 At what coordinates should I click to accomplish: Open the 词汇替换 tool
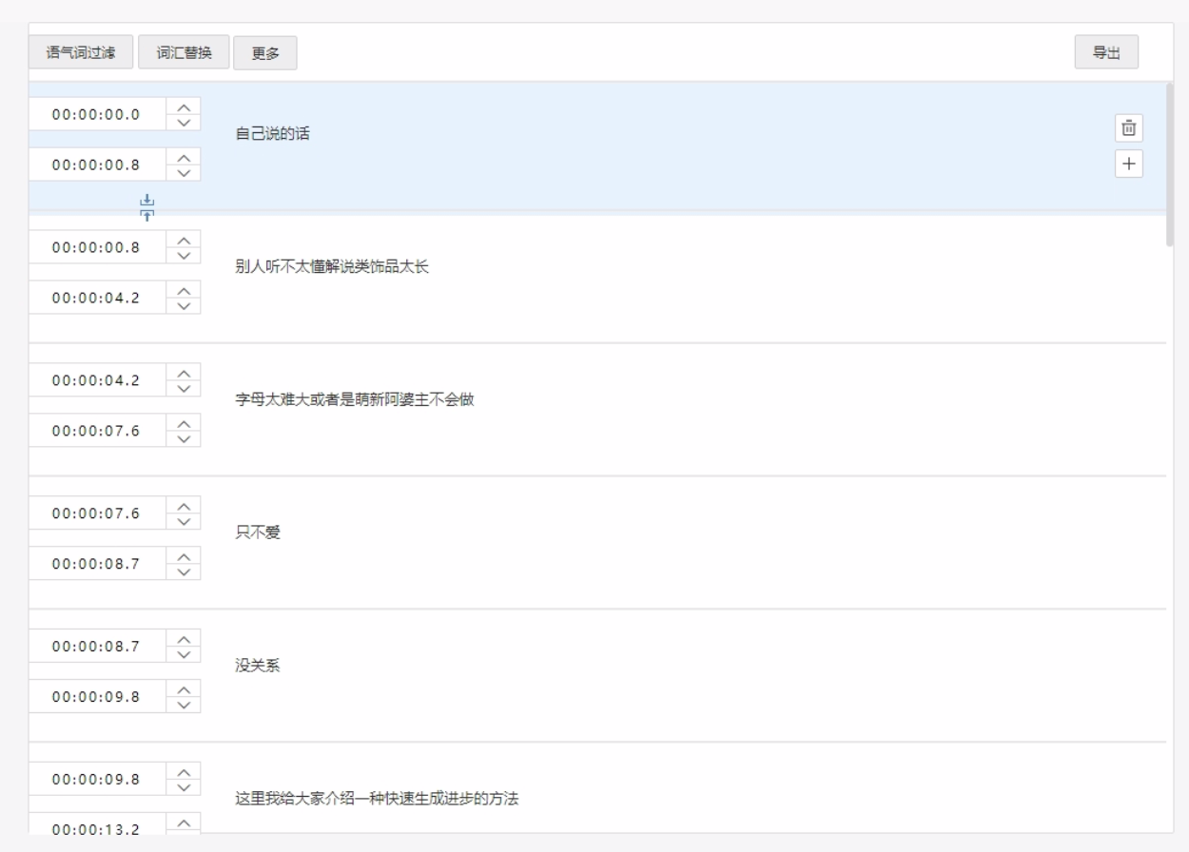click(x=184, y=52)
